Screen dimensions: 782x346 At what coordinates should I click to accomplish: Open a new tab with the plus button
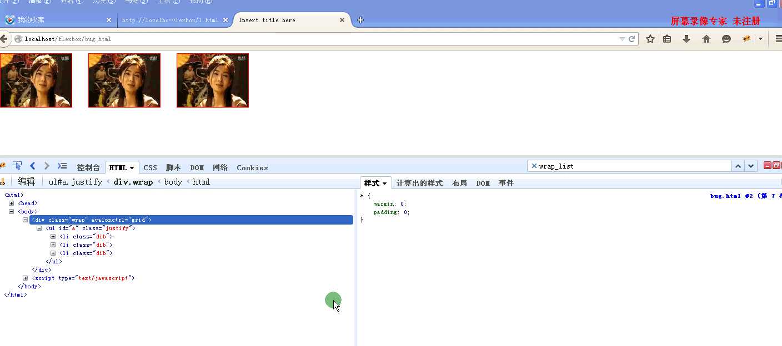pyautogui.click(x=360, y=20)
